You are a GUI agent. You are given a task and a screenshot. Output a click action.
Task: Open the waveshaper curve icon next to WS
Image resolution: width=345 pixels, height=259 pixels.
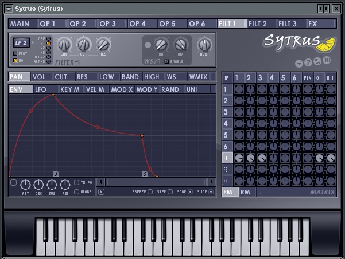157,62
